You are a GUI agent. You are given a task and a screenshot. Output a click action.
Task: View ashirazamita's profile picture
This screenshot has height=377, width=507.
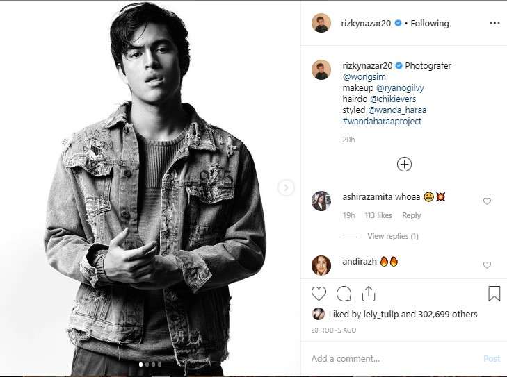(x=321, y=201)
